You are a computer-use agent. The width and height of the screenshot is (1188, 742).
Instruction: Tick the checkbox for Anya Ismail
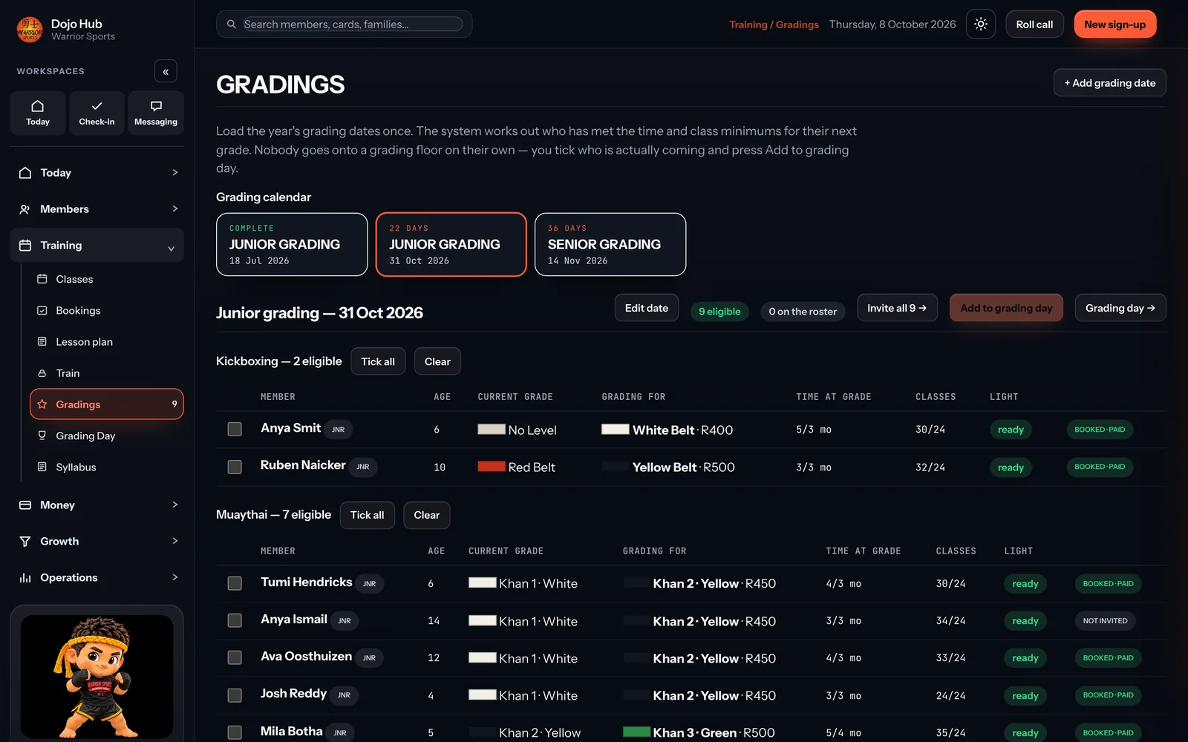click(x=235, y=620)
